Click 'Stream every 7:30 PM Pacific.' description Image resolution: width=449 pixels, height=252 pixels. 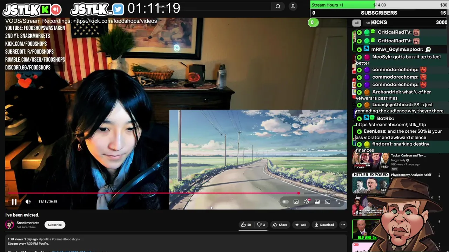28,244
